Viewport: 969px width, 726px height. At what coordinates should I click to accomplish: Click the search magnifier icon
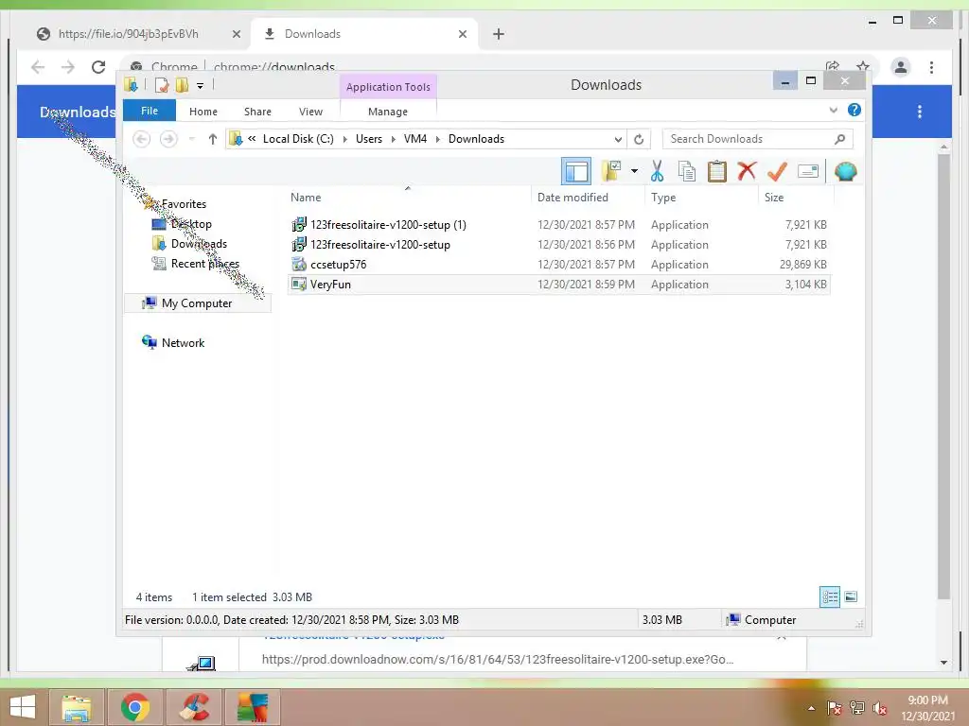840,139
